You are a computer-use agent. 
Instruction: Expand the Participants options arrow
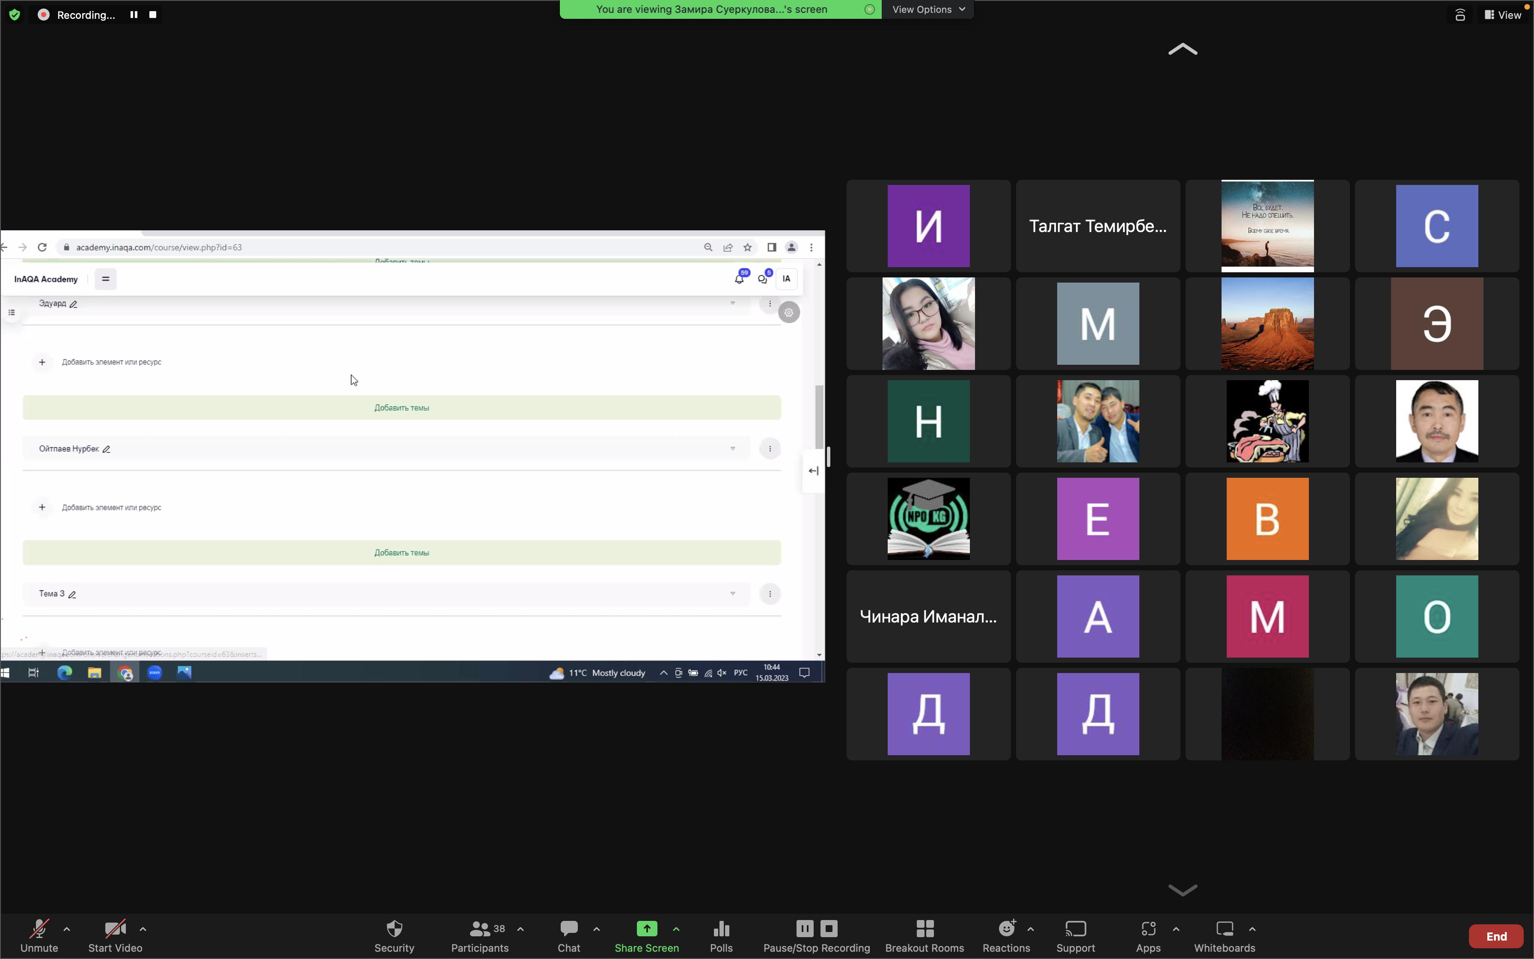[520, 929]
